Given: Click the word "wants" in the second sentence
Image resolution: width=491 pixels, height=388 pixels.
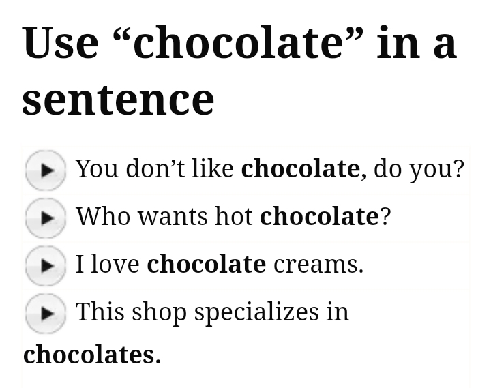Looking at the screenshot, I should pyautogui.click(x=173, y=216).
